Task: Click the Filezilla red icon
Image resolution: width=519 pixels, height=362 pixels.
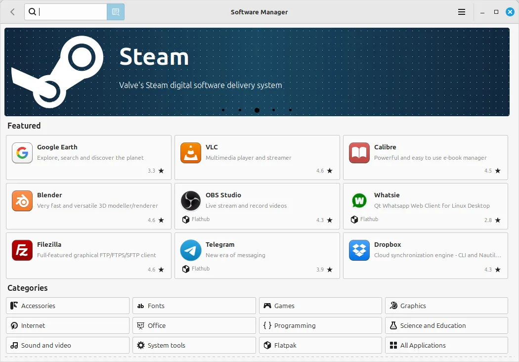Action: 22,250
